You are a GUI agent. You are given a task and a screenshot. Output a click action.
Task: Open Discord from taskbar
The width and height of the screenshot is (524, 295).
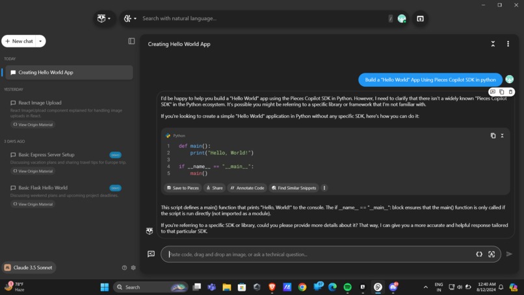point(393,287)
